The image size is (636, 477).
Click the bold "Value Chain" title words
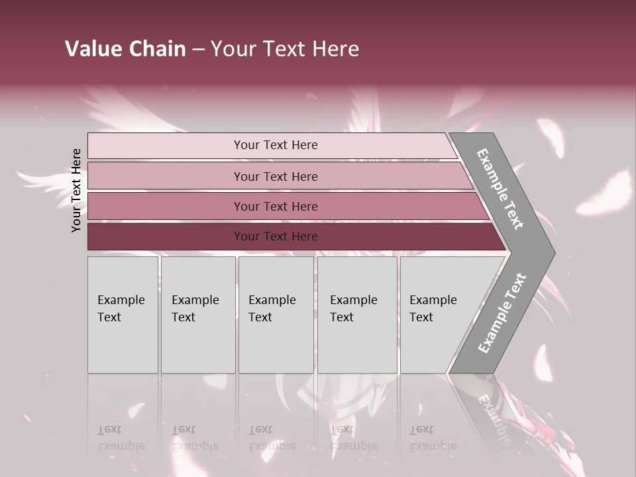(125, 49)
